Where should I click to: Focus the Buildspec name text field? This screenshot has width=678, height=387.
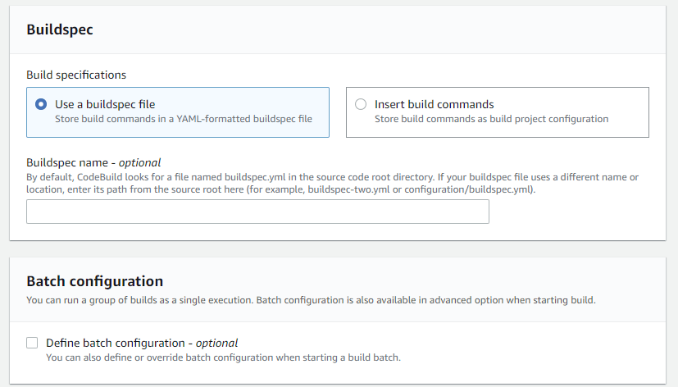(x=257, y=212)
